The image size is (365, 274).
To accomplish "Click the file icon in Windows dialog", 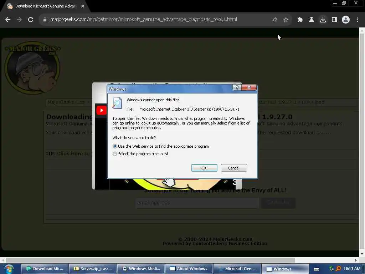I will pyautogui.click(x=117, y=103).
